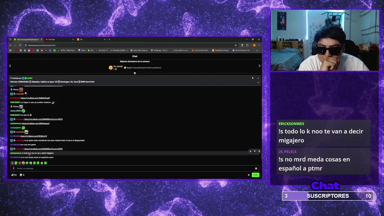The height and width of the screenshot is (216, 384).
Task: Open the Recibidos Gmail bookmark
Action: 119,50
